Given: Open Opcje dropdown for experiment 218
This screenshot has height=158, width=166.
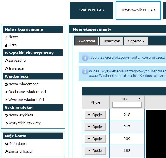Looking at the screenshot, I should (95, 115).
